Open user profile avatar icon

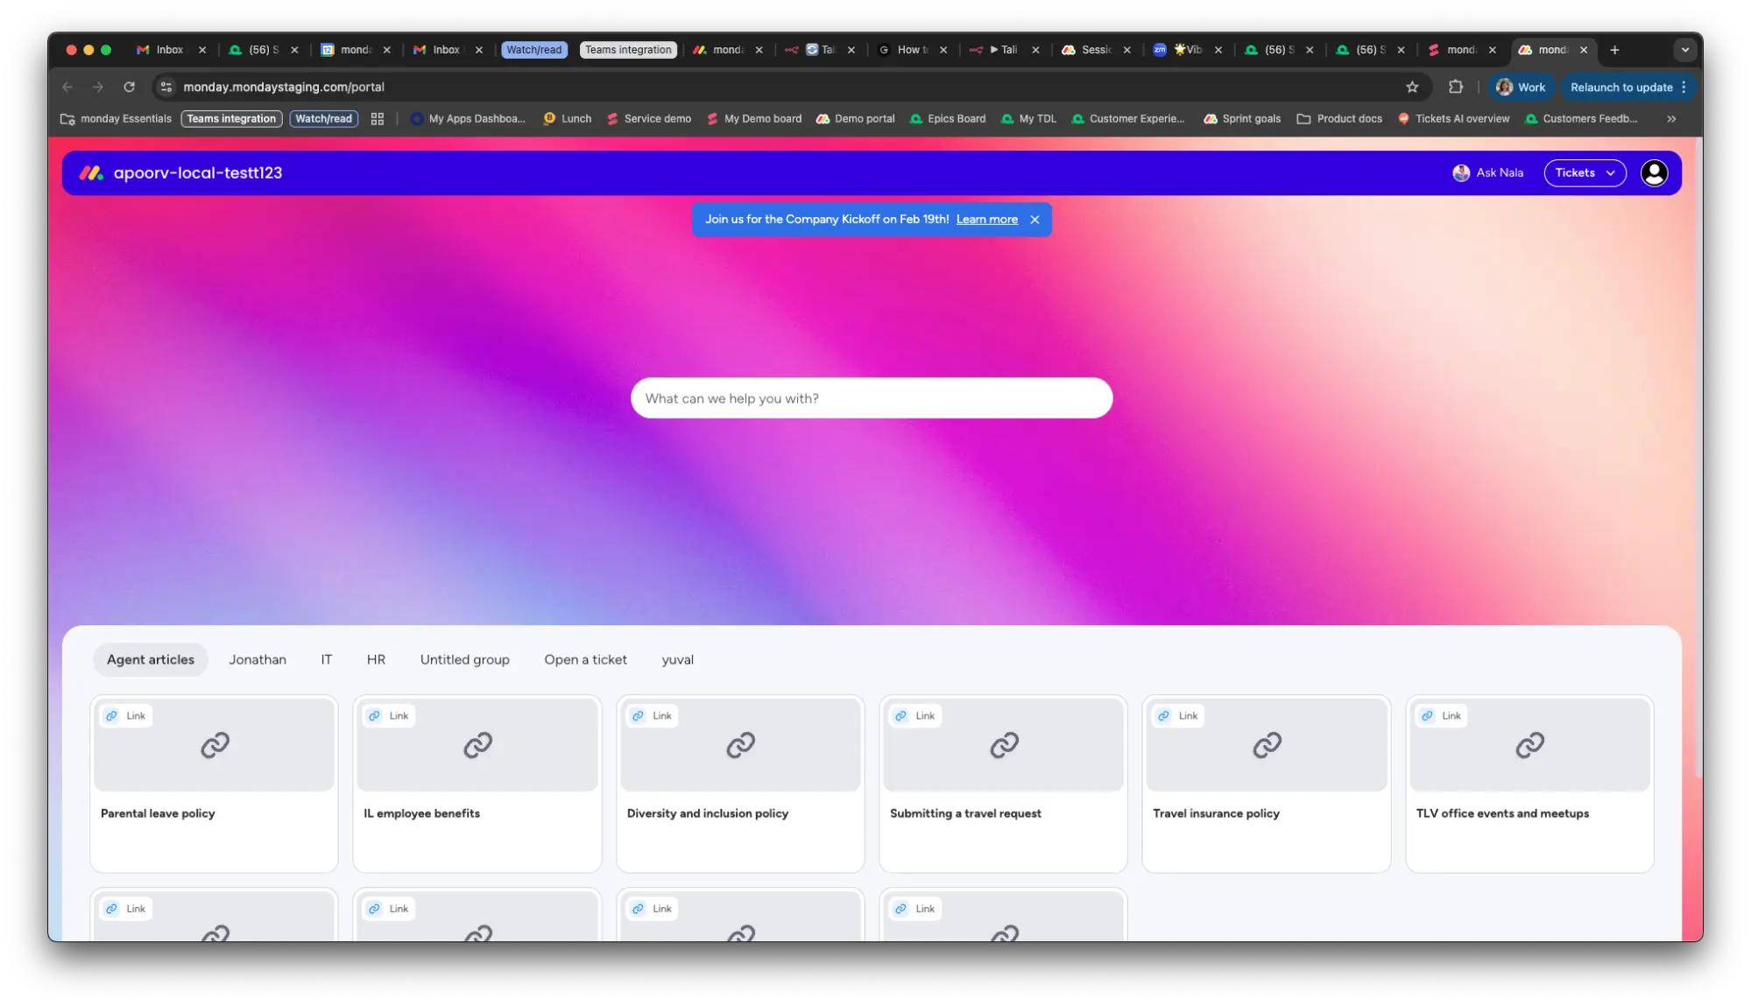(x=1654, y=173)
